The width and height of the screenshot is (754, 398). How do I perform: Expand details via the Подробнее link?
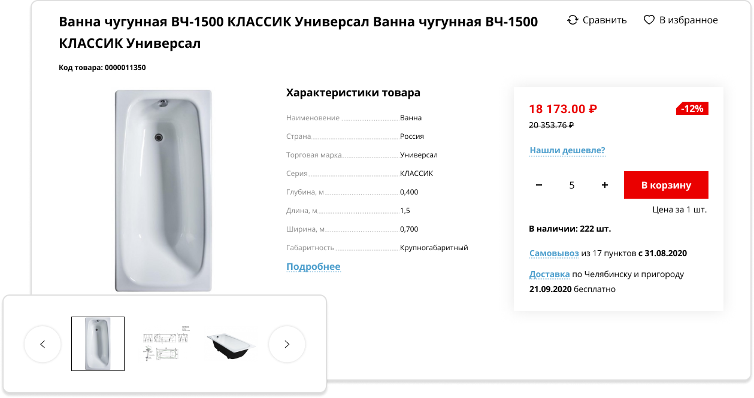pyautogui.click(x=313, y=266)
